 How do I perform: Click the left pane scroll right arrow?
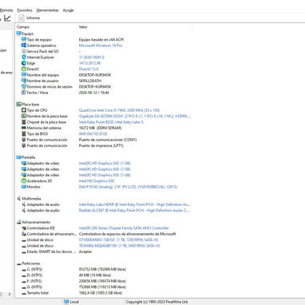pyautogui.click(x=10, y=294)
